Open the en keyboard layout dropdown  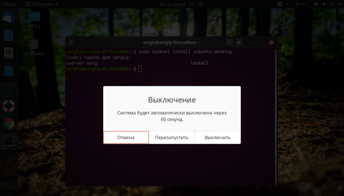click(300, 4)
